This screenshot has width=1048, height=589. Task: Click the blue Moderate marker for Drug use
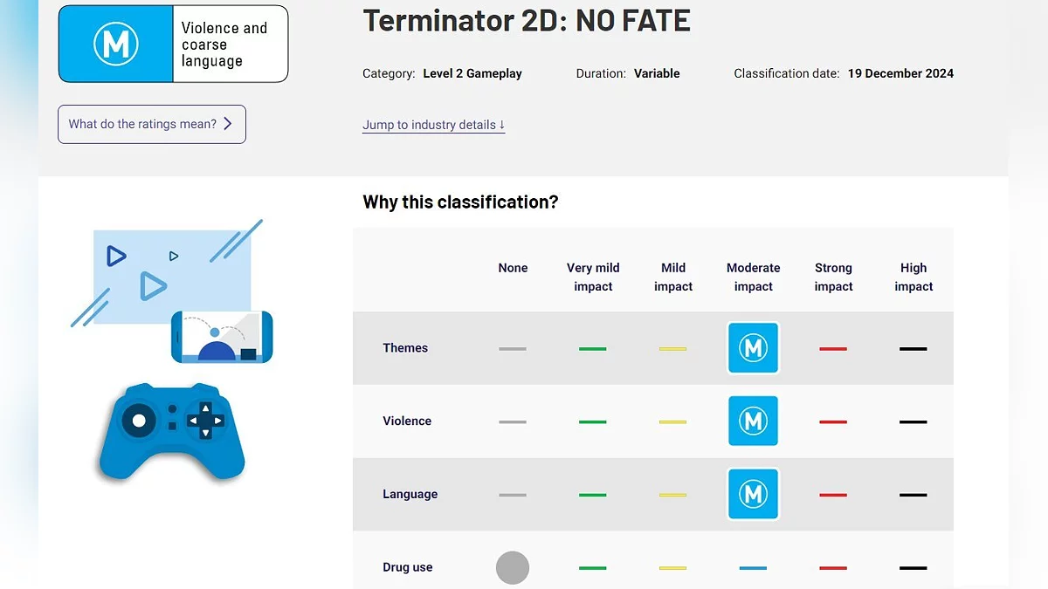point(753,568)
